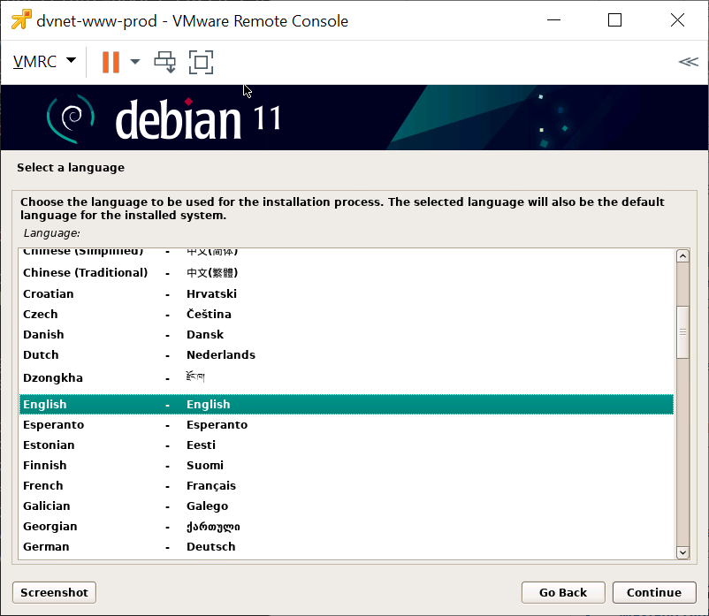Viewport: 709px width, 616px height.
Task: Click the Send Ctrl+Alt+Del icon
Action: (x=164, y=62)
